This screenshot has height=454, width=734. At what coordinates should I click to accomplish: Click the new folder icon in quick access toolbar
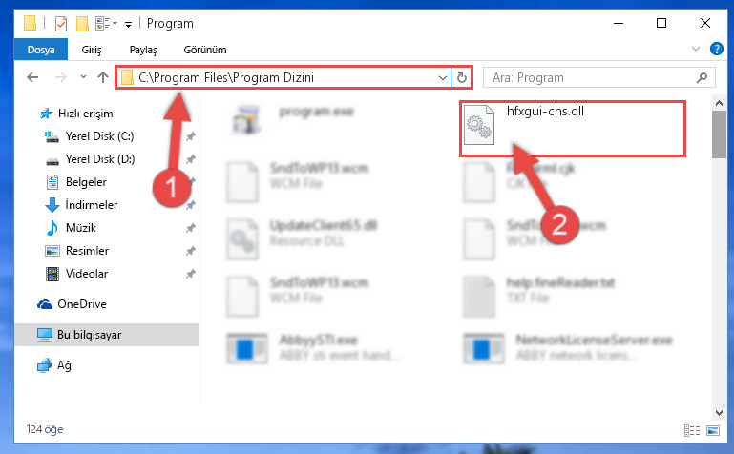click(x=82, y=24)
